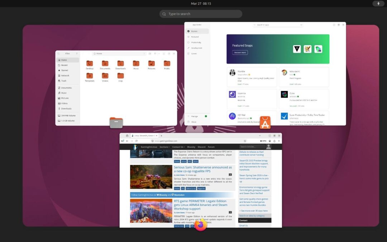387x242 pixels.
Task: Click the user avatar icon on GamingOnLinux
Action: (268, 147)
